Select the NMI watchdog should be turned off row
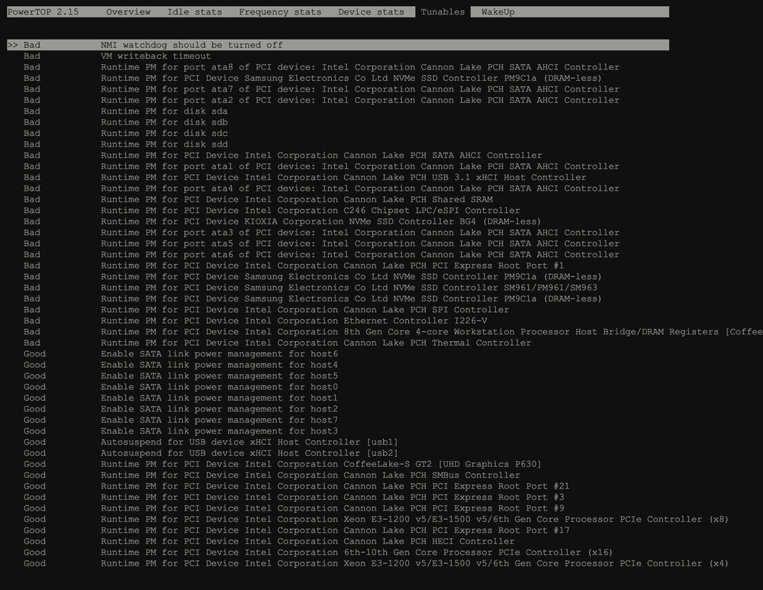The height and width of the screenshot is (590, 763). coord(338,45)
